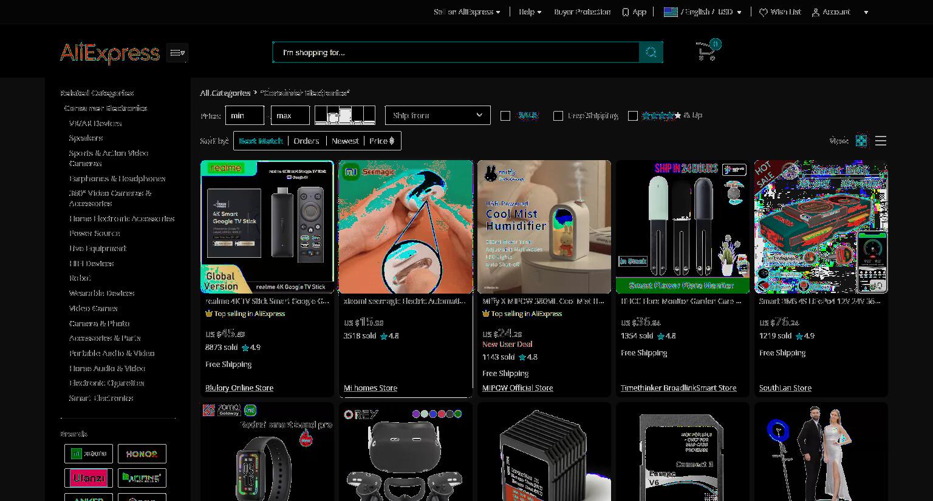
Task: Click the Seemagic product image
Action: click(x=406, y=227)
